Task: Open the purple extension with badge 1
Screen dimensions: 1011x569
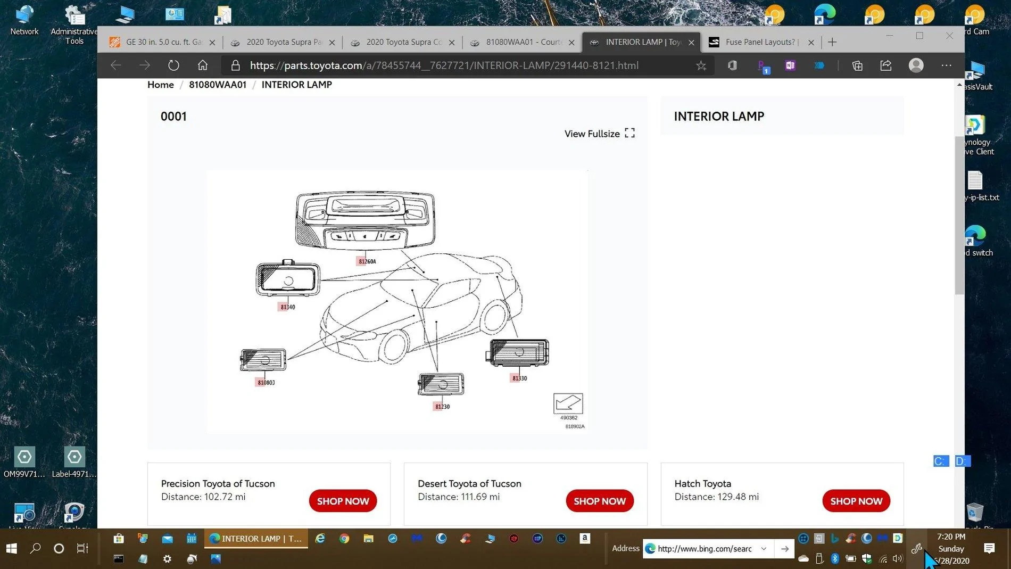Action: [x=763, y=67]
